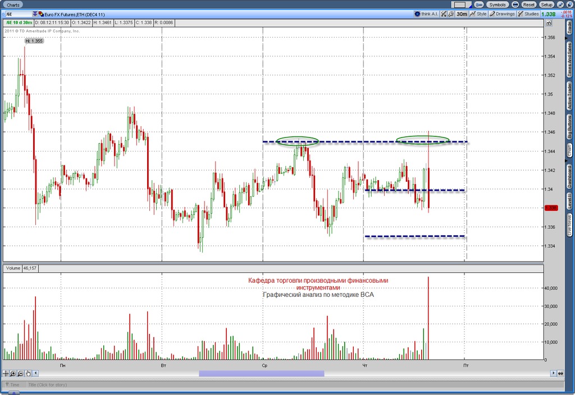Open the Level II side tab
This screenshot has height=395, width=575.
[x=569, y=201]
